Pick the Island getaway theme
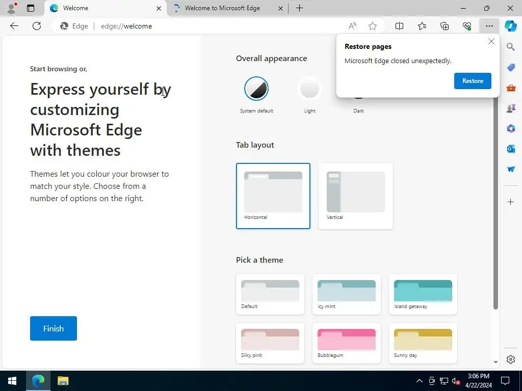The height and width of the screenshot is (391, 522). 423,294
